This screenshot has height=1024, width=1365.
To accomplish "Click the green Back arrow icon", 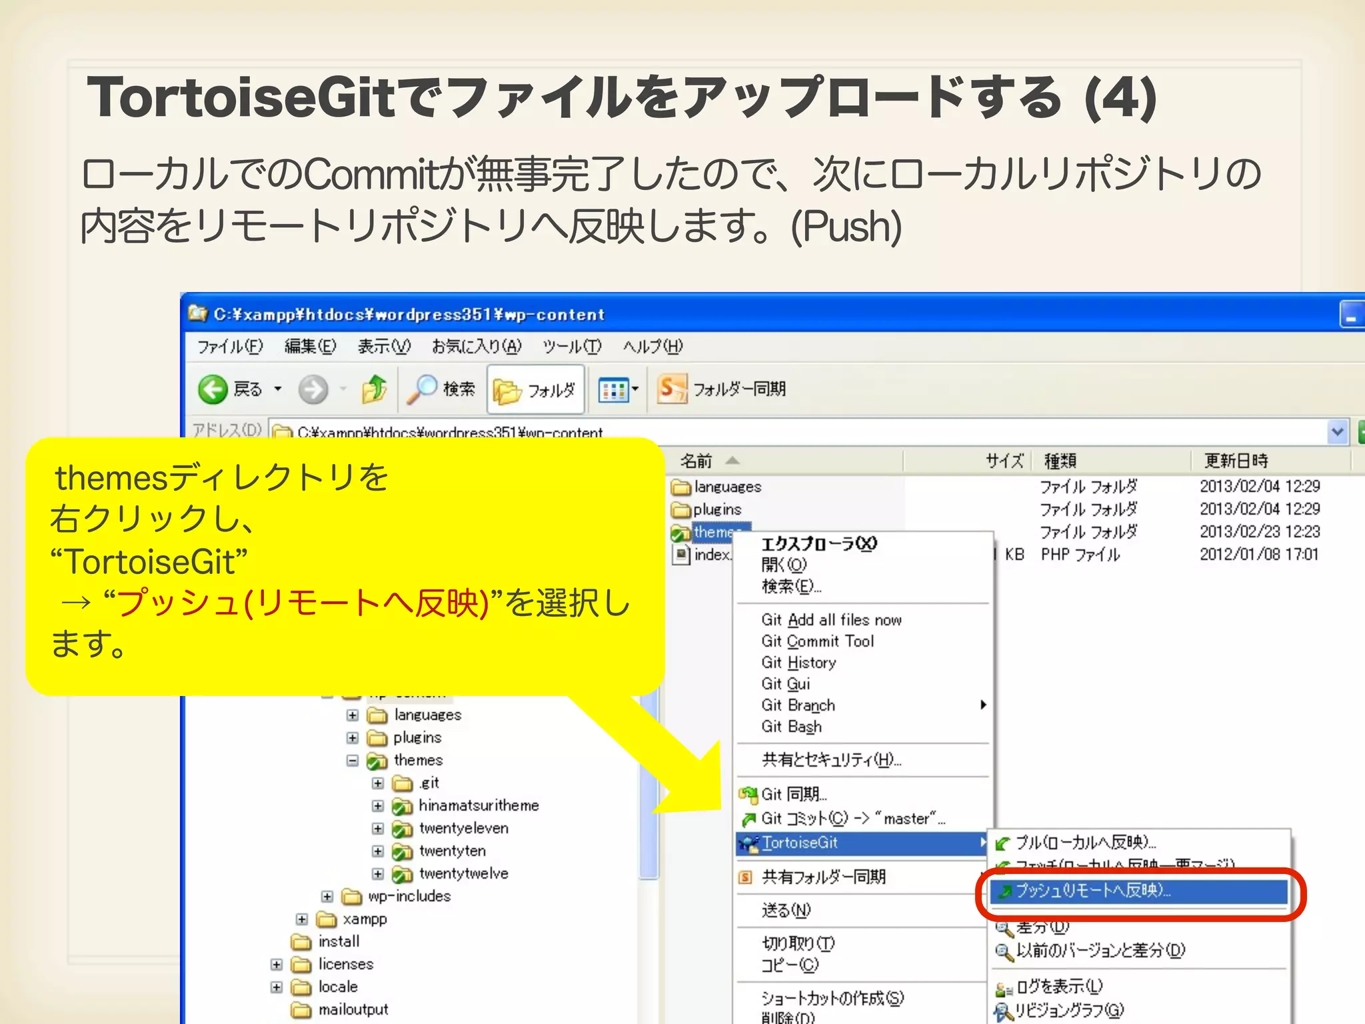I will pos(213,389).
